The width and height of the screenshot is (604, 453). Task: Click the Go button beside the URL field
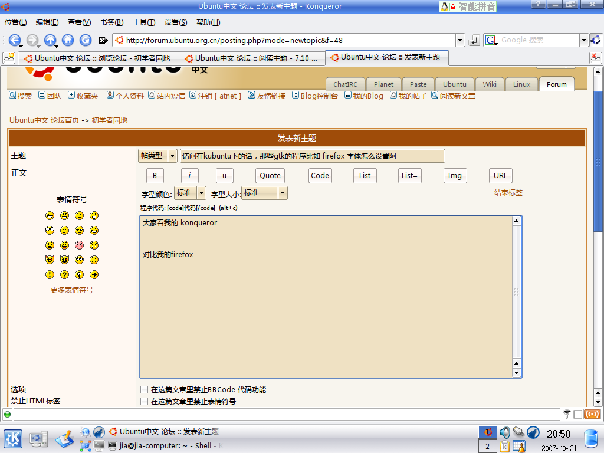[x=474, y=40]
